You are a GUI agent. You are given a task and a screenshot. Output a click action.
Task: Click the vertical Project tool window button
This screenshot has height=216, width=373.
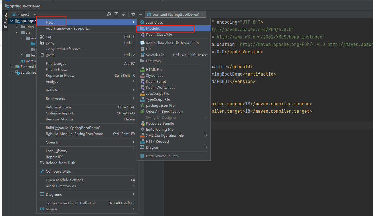(x=5, y=19)
